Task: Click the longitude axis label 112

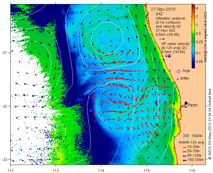Action: (10, 170)
